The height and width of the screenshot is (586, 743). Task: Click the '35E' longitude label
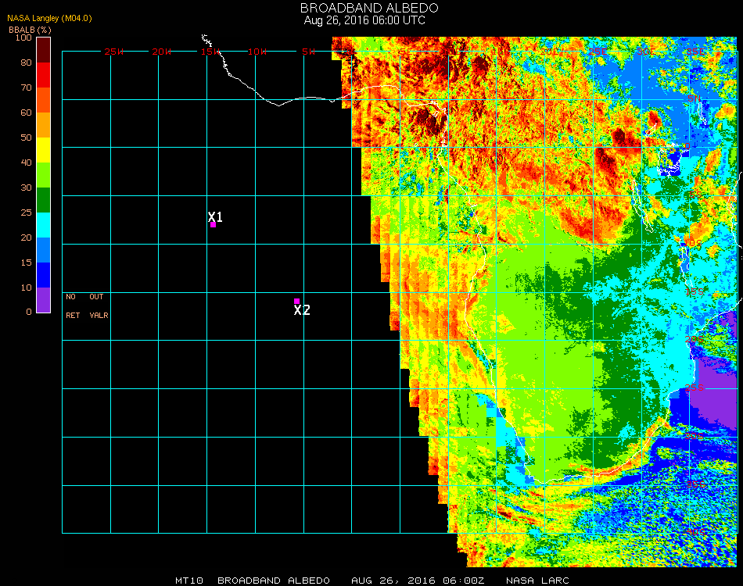coord(695,52)
